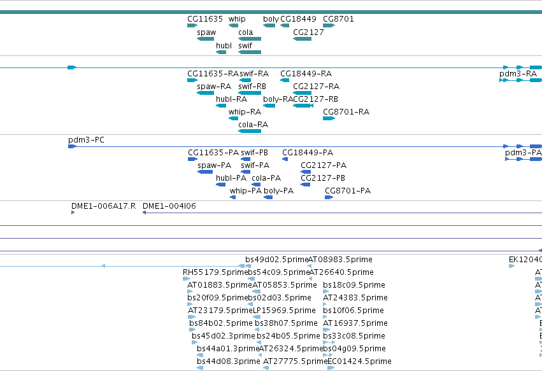
Task: Select the AT01883.5prime EST
Action: click(x=190, y=292)
